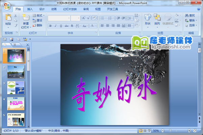The image size is (203, 135).
Task: Click Previous Slide double-arrow icon
Action: 199,118
